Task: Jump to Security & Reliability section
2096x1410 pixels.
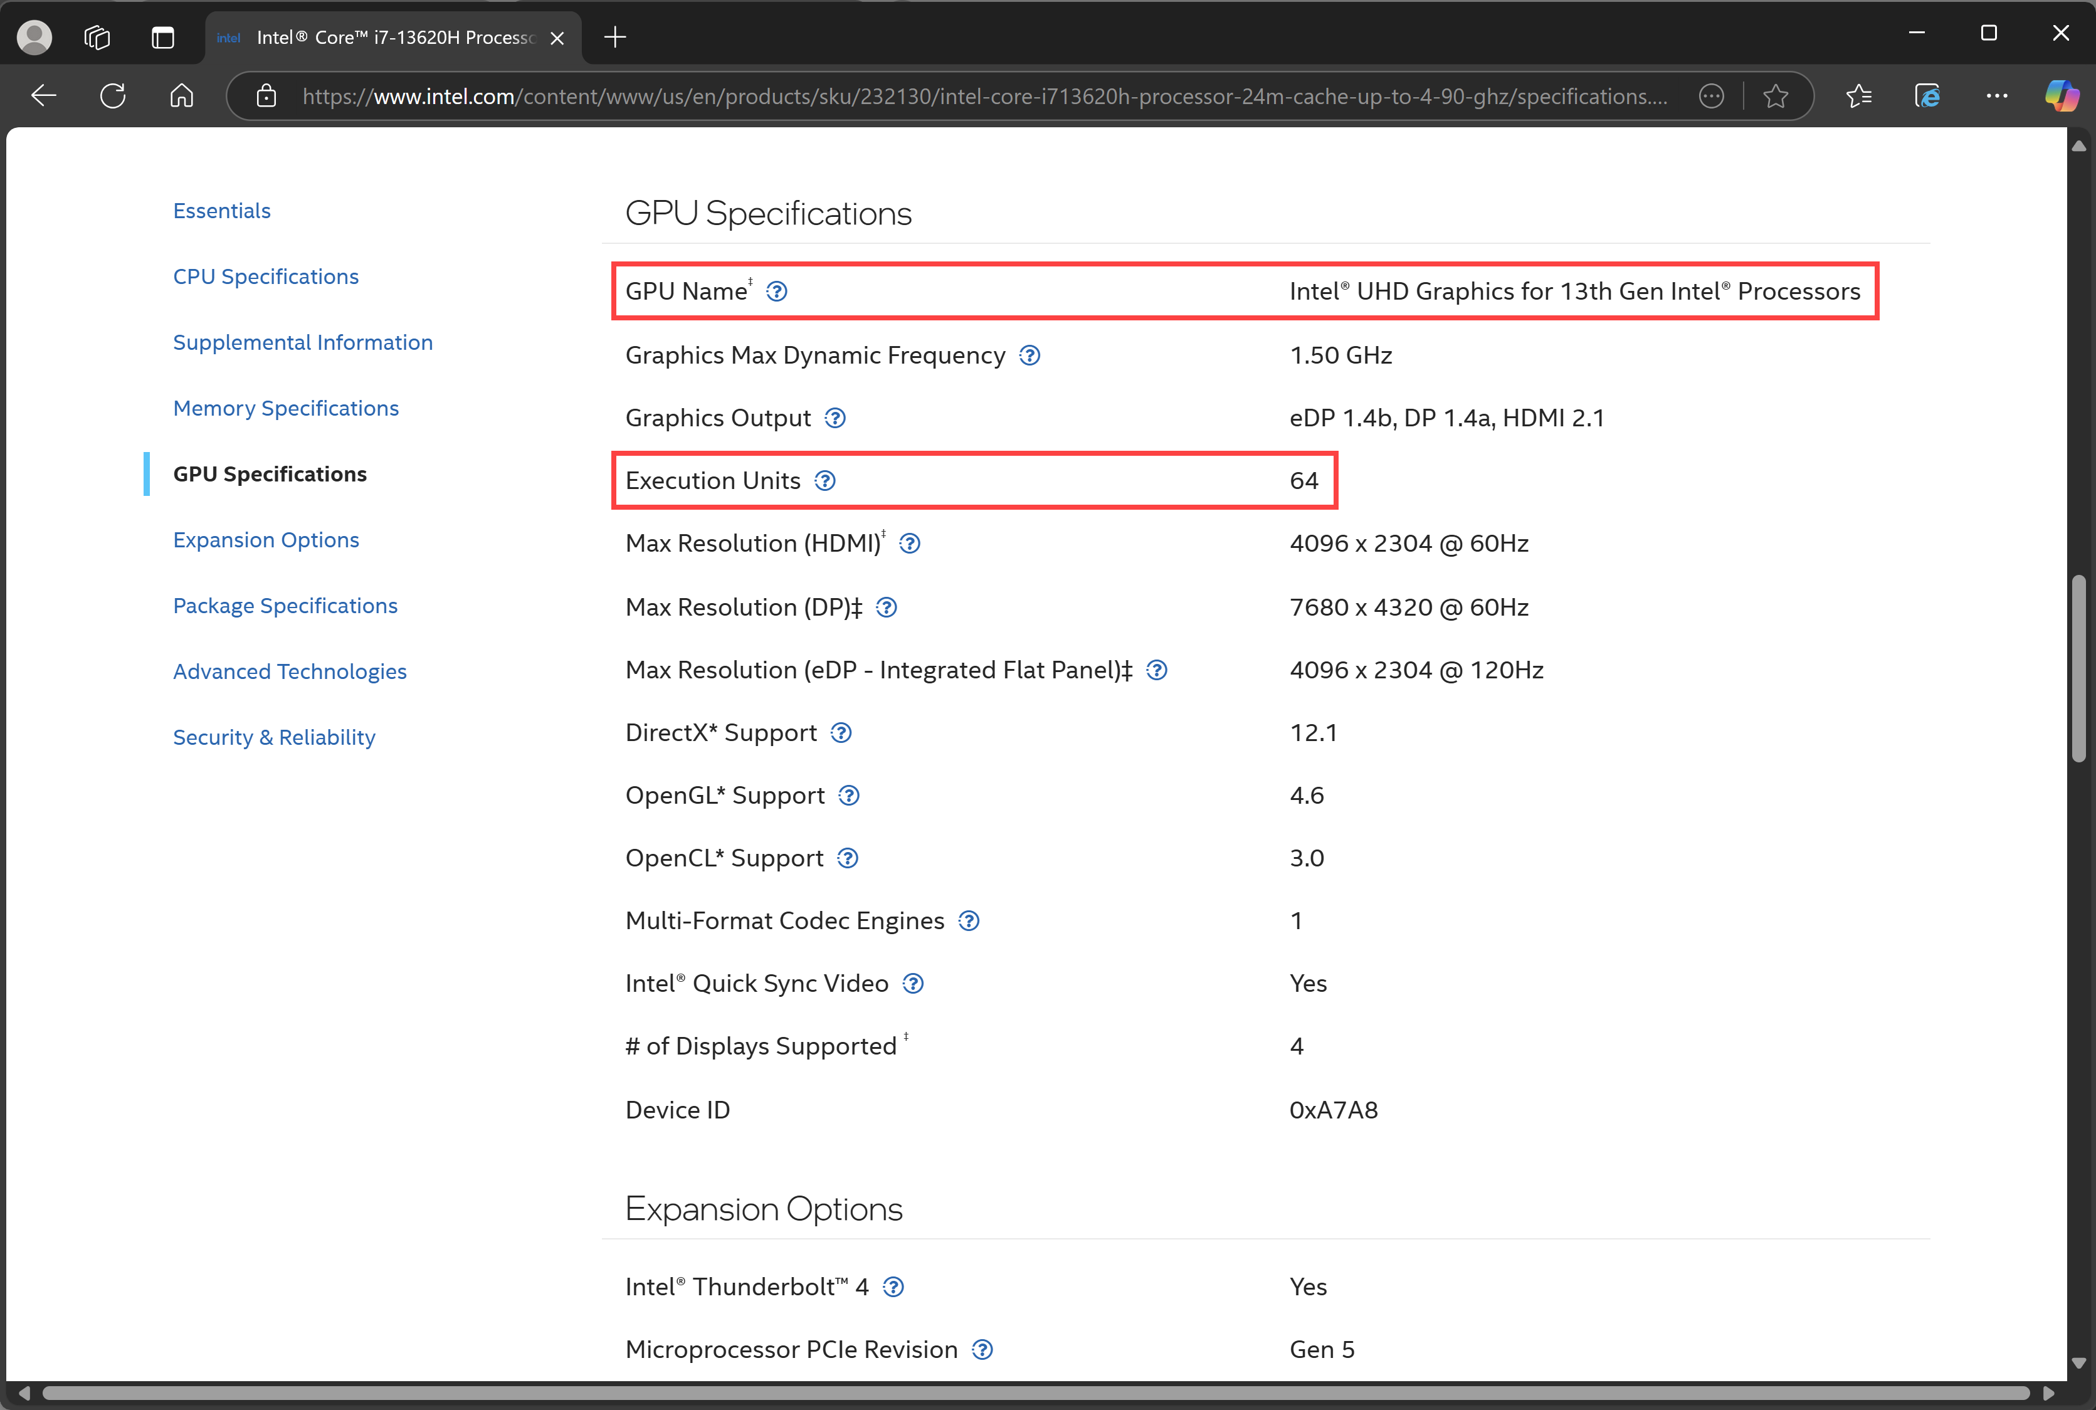Action: 273,737
